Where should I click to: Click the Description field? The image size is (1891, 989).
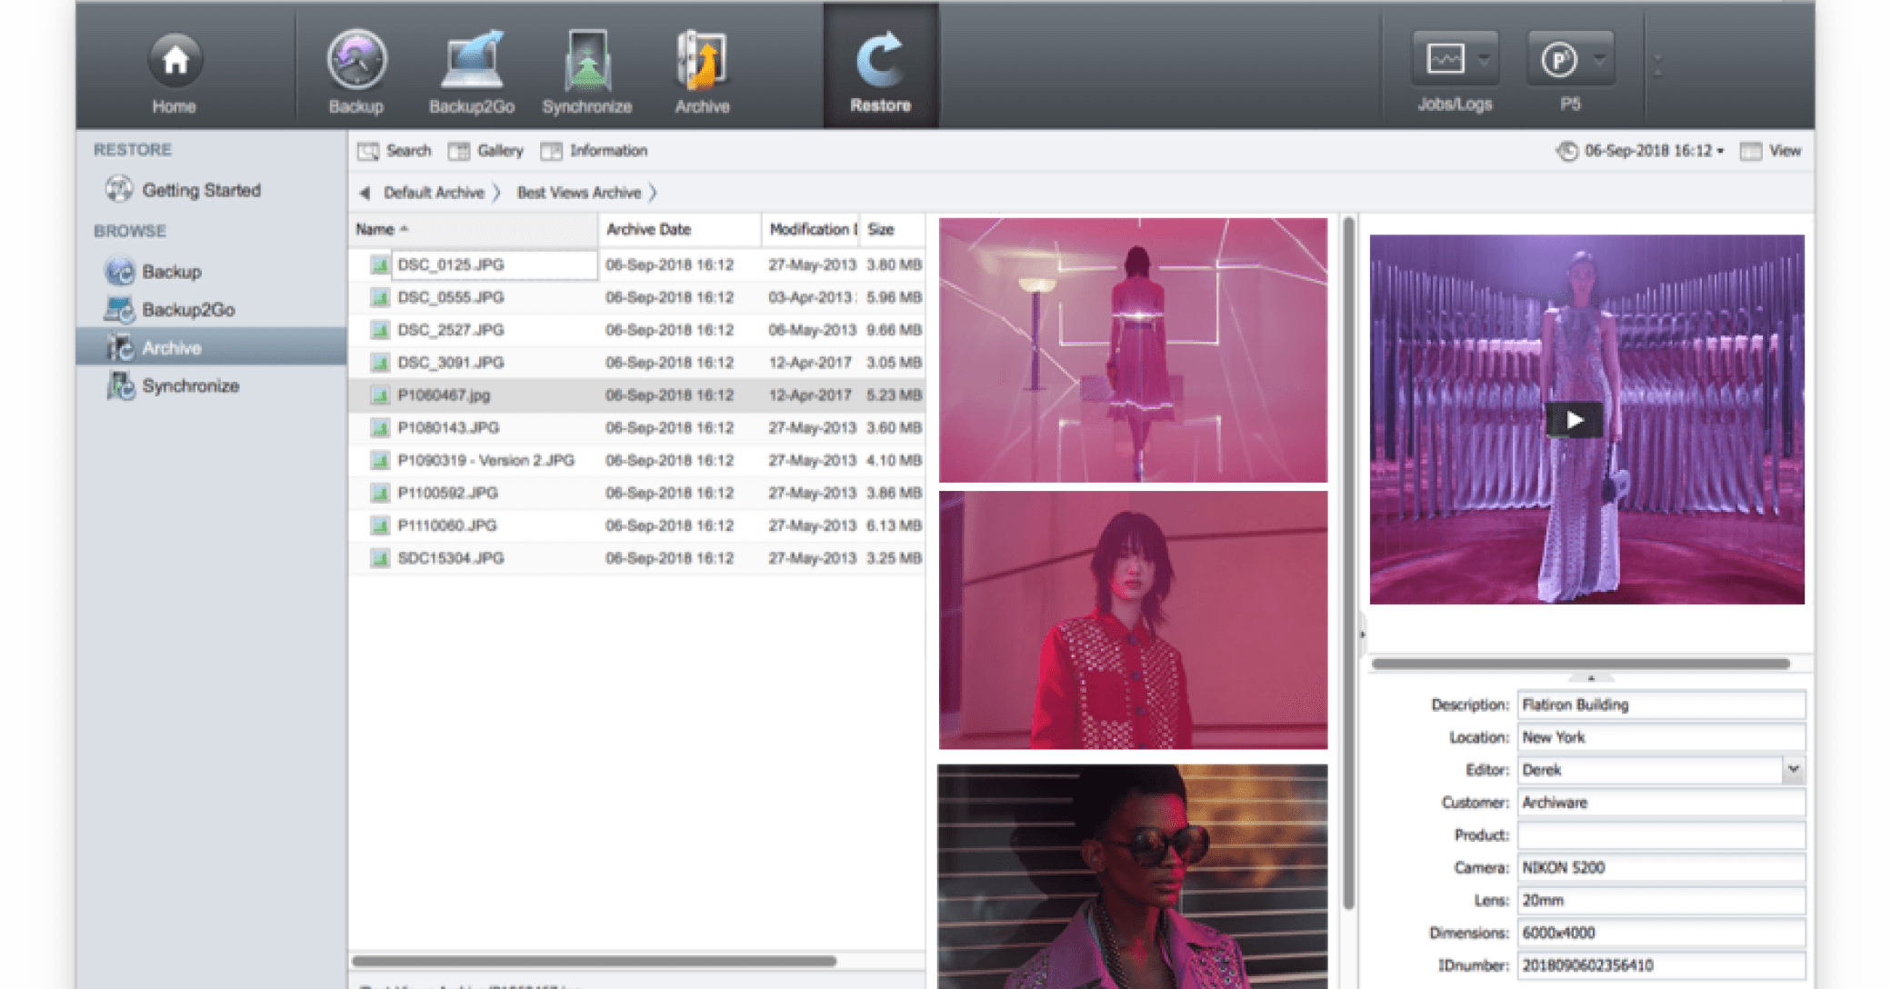(1661, 705)
